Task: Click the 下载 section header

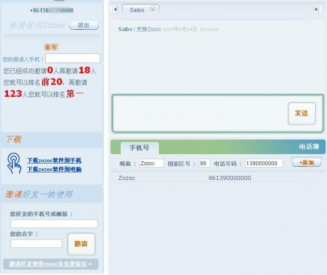Action: pyautogui.click(x=14, y=140)
